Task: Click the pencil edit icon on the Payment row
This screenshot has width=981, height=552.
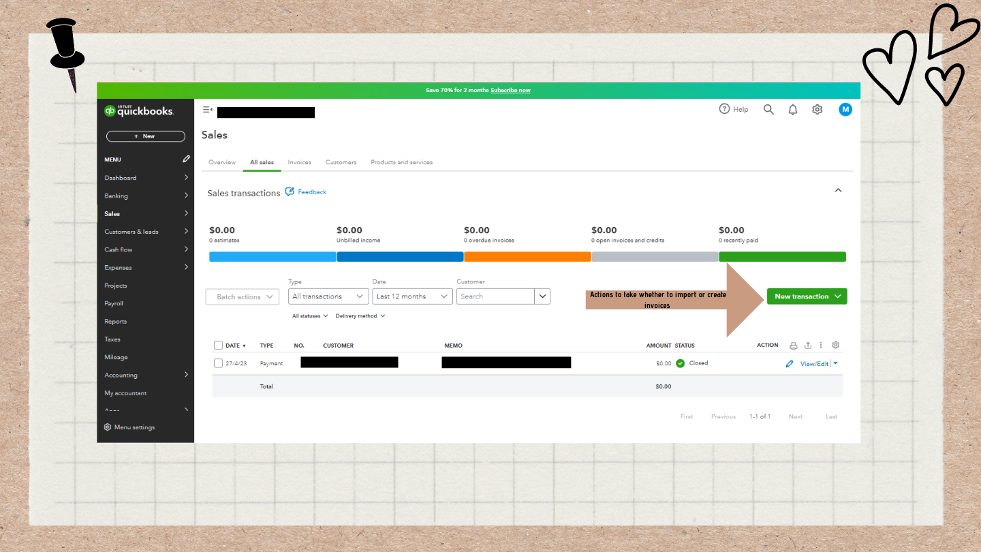Action: pyautogui.click(x=790, y=364)
